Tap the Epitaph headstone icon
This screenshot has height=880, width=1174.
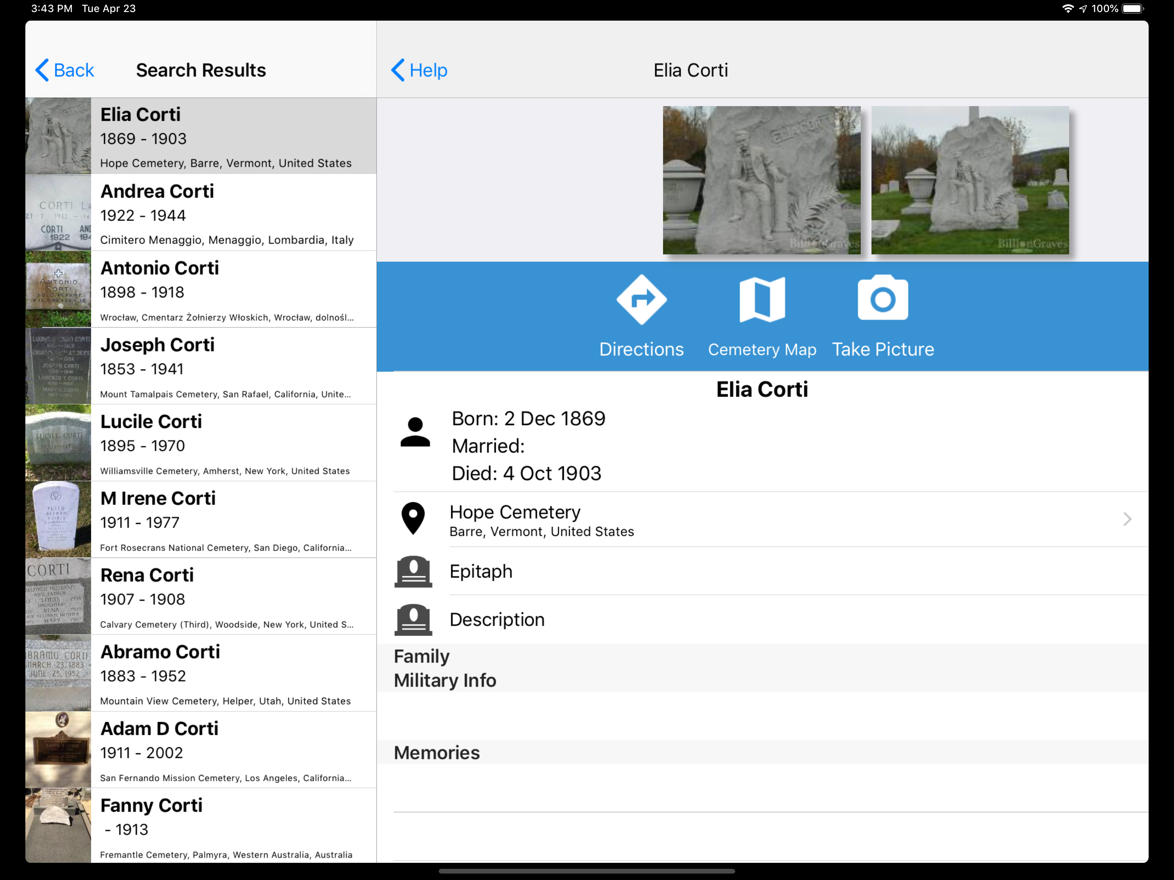(413, 571)
